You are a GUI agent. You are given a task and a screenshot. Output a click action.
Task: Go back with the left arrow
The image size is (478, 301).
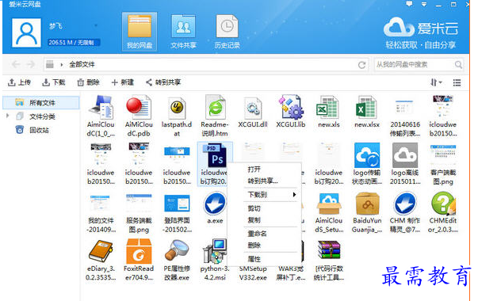click(x=16, y=65)
